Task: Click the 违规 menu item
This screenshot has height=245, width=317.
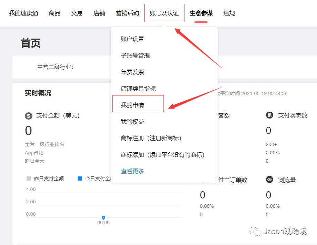Action: [x=229, y=13]
